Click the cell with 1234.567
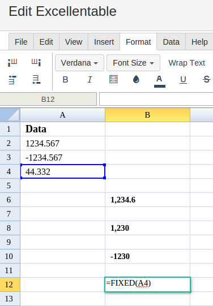This screenshot has width=213, height=306. click(x=62, y=143)
